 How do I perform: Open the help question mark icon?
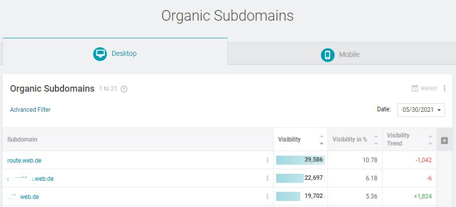[x=124, y=89]
